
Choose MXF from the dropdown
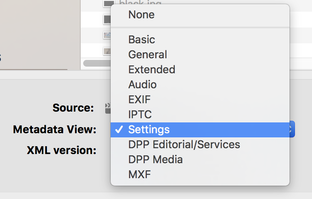[139, 174]
